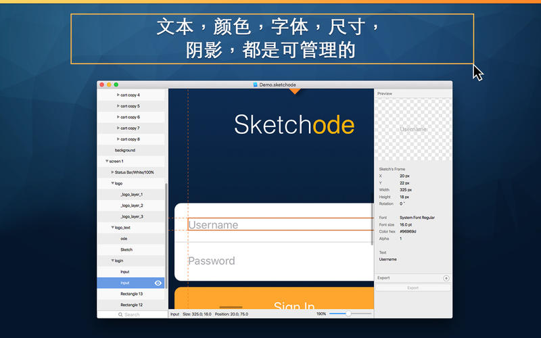Click the Demo.sketchode window title
This screenshot has height=338, width=541.
tap(277, 84)
